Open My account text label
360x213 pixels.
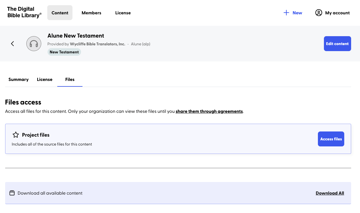(337, 13)
